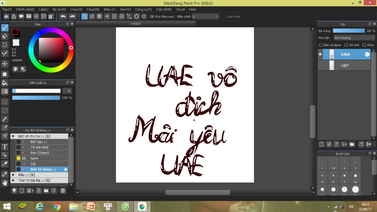The height and width of the screenshot is (212, 377).
Task: Enable circle snap guide
Action: 121,16
